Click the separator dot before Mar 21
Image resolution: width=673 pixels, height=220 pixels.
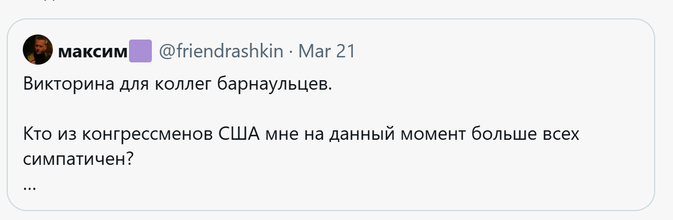coord(291,52)
